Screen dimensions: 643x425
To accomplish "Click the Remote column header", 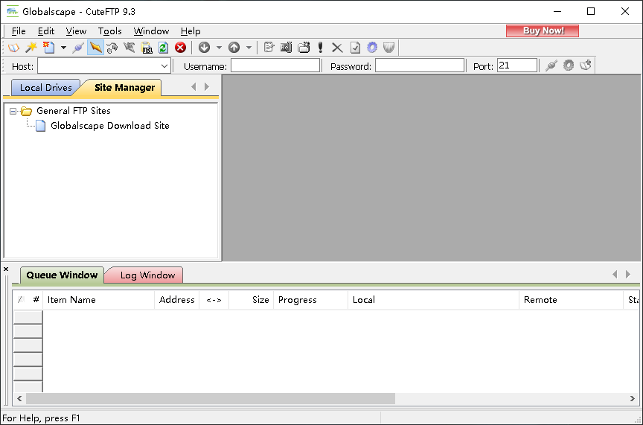I will (571, 300).
